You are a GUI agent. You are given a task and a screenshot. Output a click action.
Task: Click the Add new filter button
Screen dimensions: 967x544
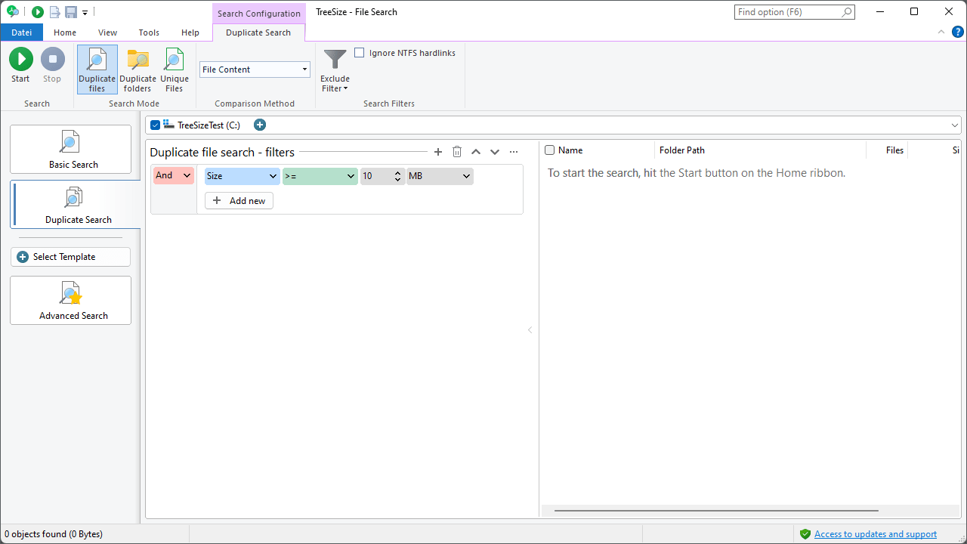[x=238, y=200]
